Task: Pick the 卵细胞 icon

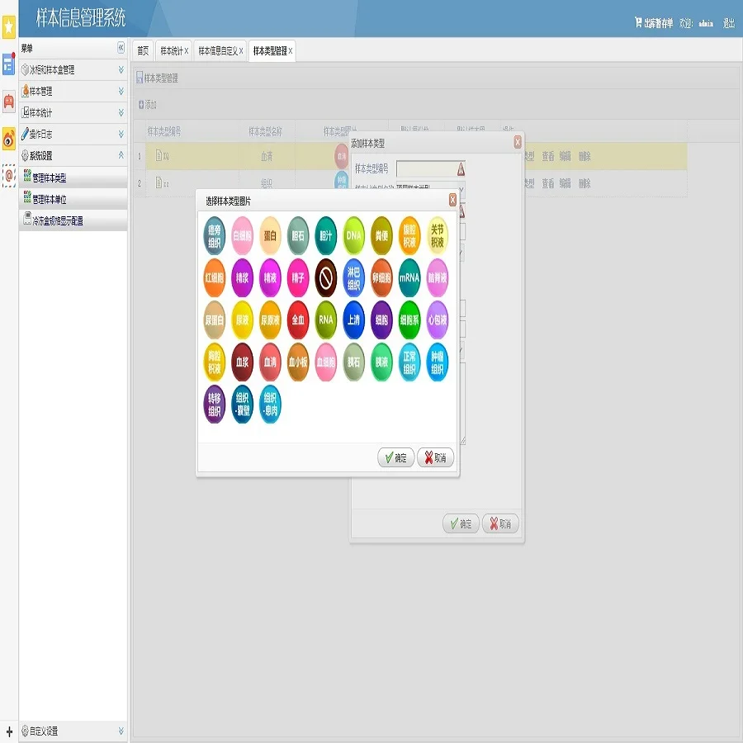Action: click(382, 277)
